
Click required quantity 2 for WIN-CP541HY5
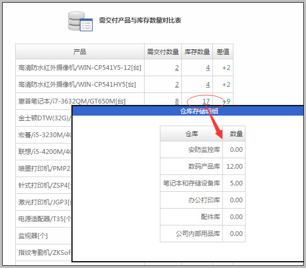pos(177,85)
